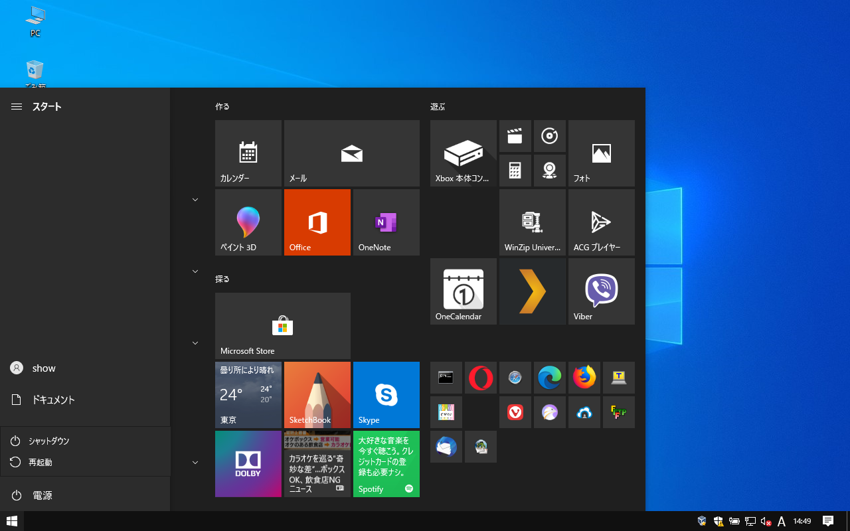Open the green Spotify tile
The image size is (850, 531).
[x=386, y=464]
